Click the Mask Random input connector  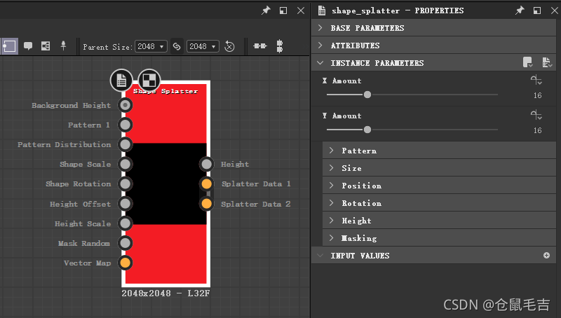[126, 243]
